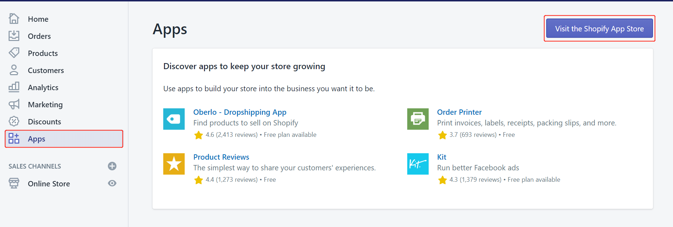673x227 pixels.
Task: Open the Product Reviews link
Action: 221,157
